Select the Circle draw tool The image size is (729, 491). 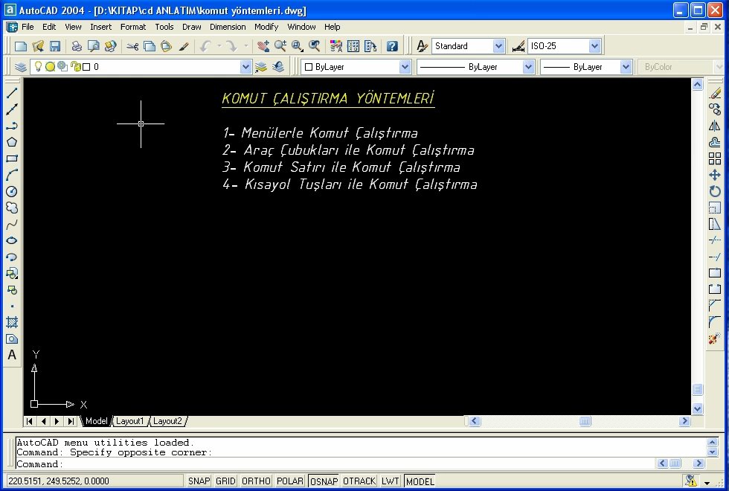(12, 192)
